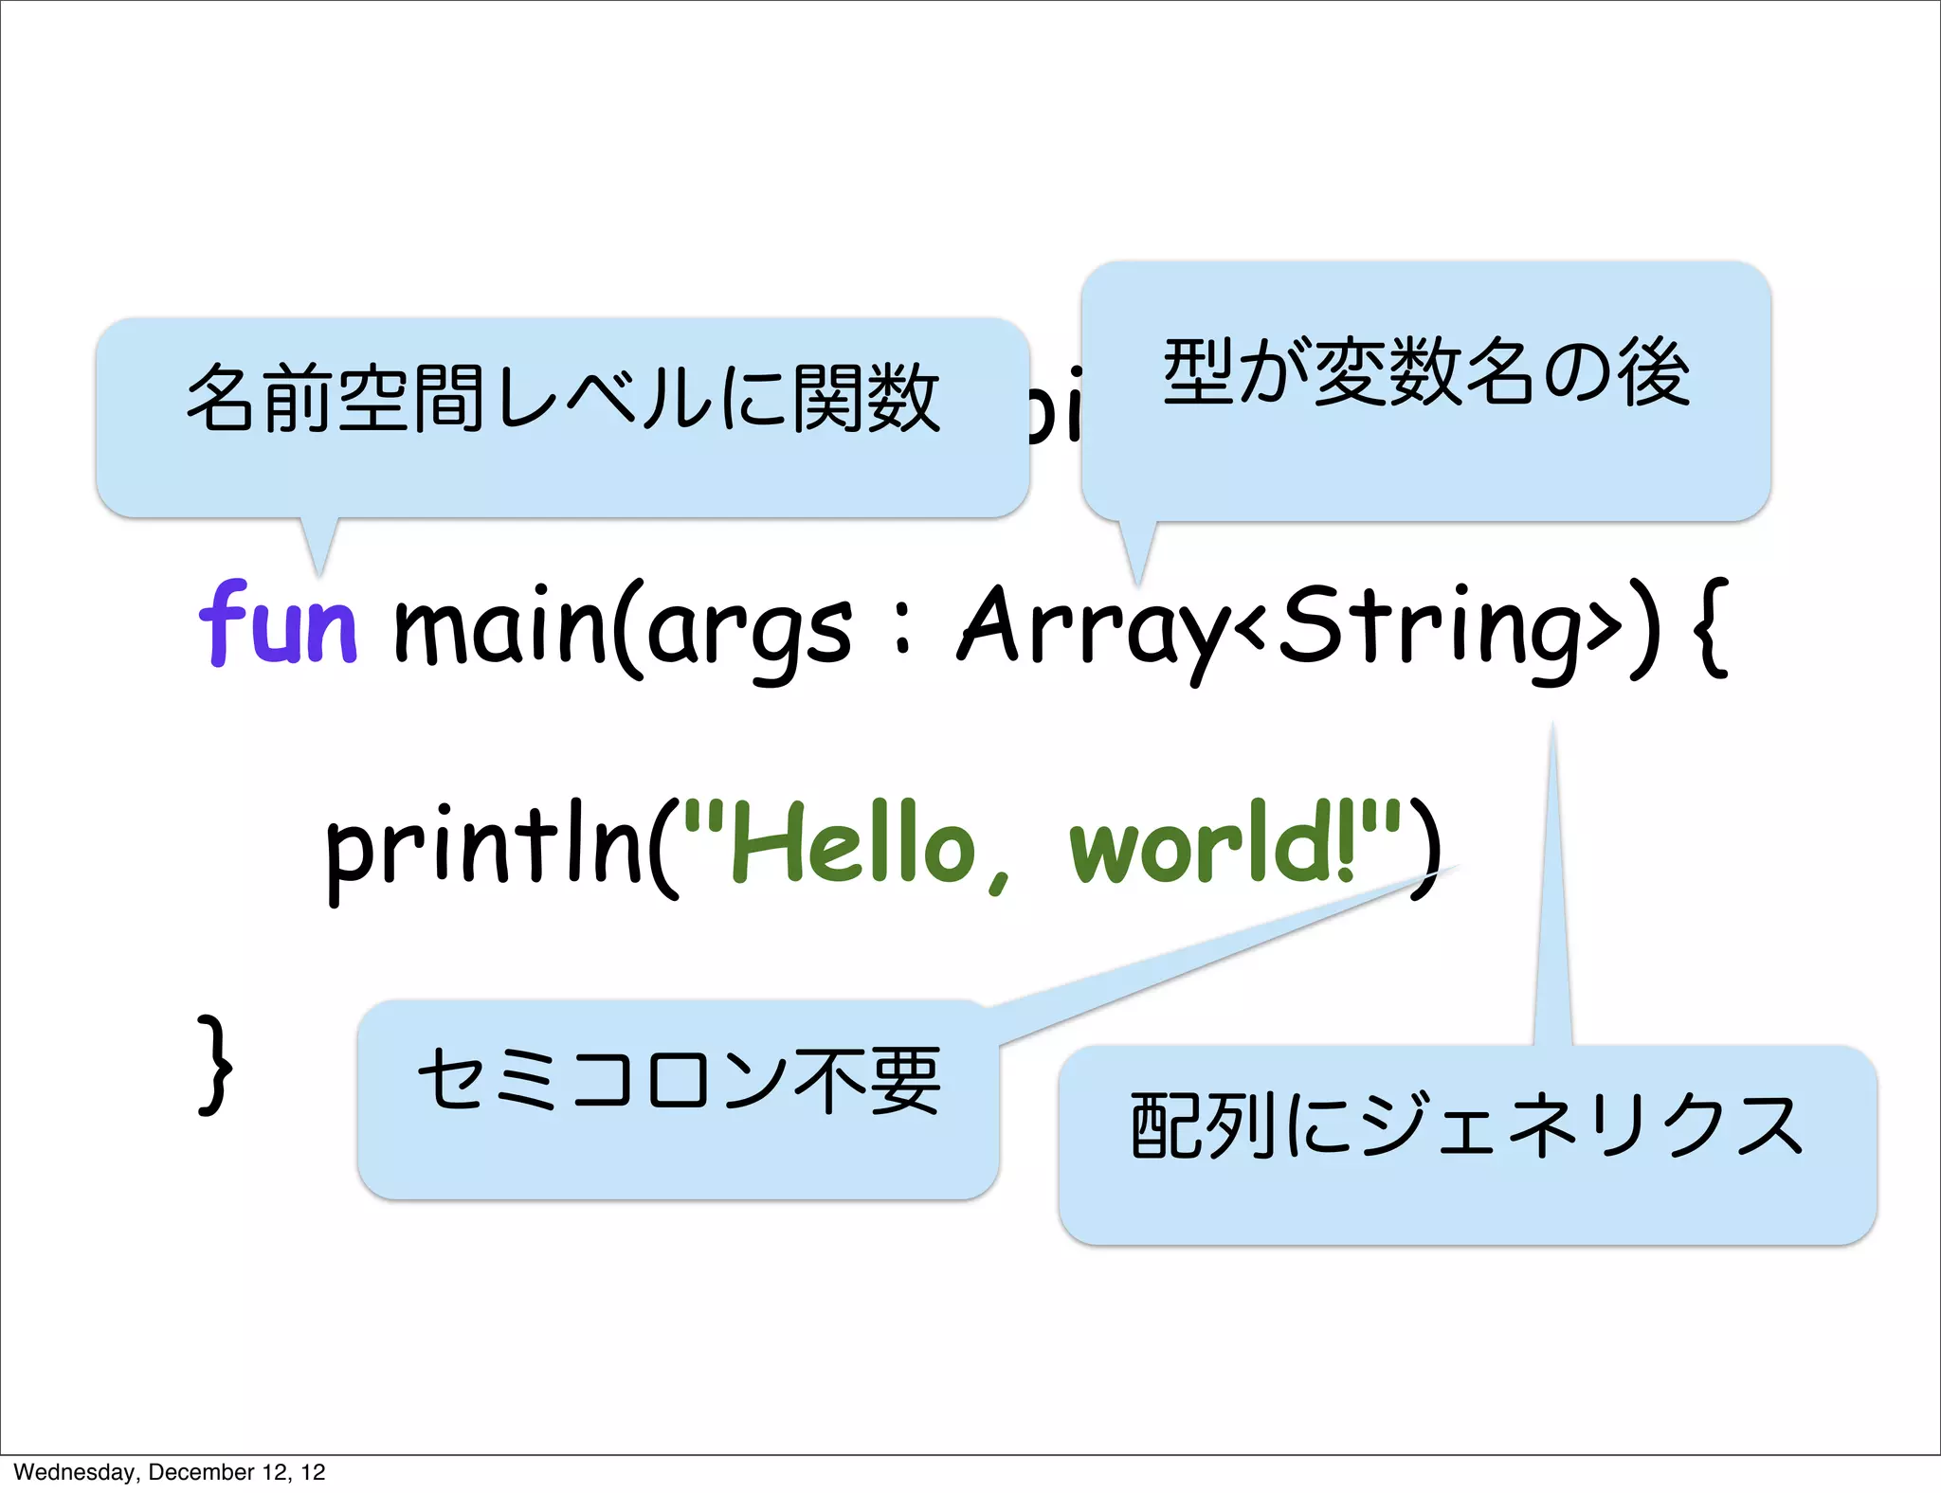
Task: Click the callout '配列にジェネリクス'
Action: 1468,1144
